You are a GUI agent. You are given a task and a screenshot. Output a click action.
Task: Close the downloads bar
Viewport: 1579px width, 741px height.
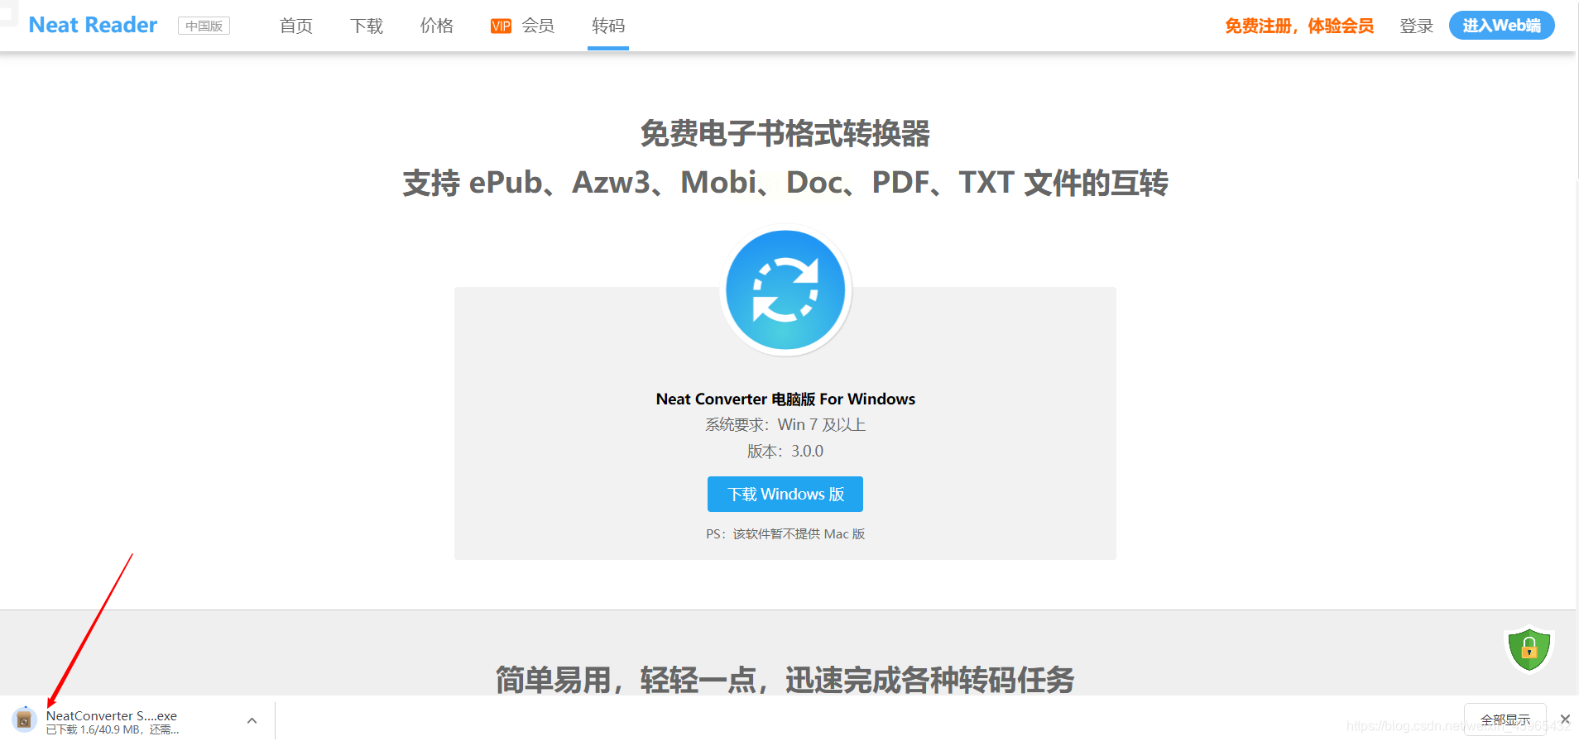[x=1565, y=719]
